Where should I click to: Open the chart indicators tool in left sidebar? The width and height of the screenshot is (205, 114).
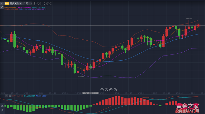point(2,105)
